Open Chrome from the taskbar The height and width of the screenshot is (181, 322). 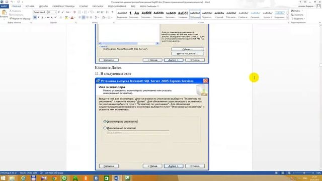pyautogui.click(x=54, y=178)
